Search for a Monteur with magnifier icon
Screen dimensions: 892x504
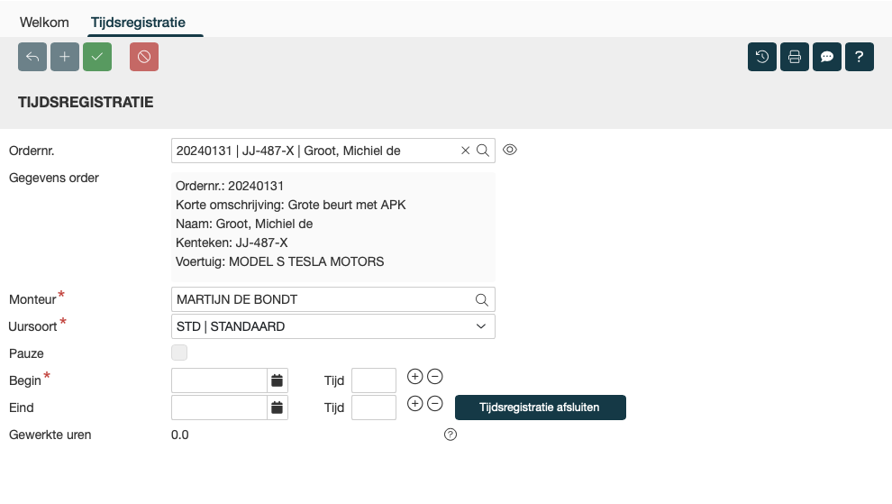[x=482, y=299]
